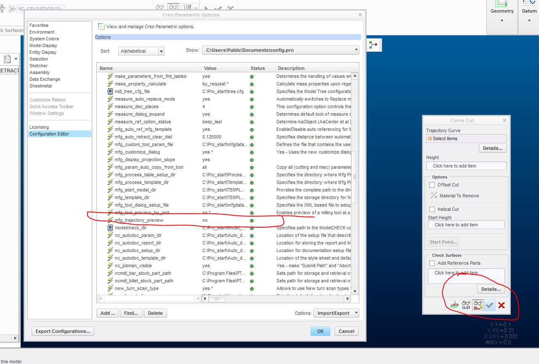Click lightning icon of measure_dec_places row
The height and width of the screenshot is (364, 539).
[110, 106]
